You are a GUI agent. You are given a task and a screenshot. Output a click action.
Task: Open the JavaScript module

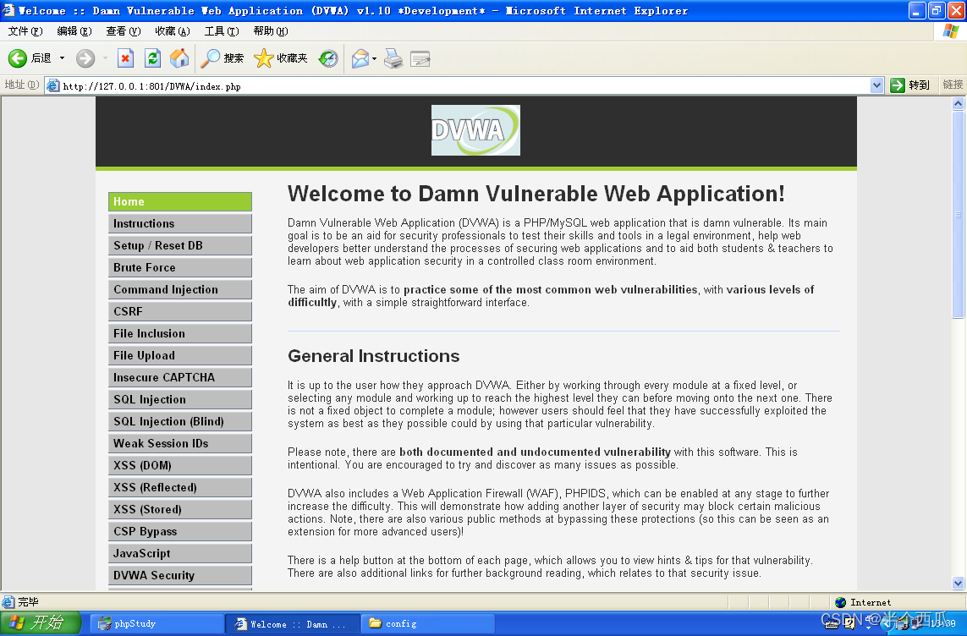click(180, 553)
